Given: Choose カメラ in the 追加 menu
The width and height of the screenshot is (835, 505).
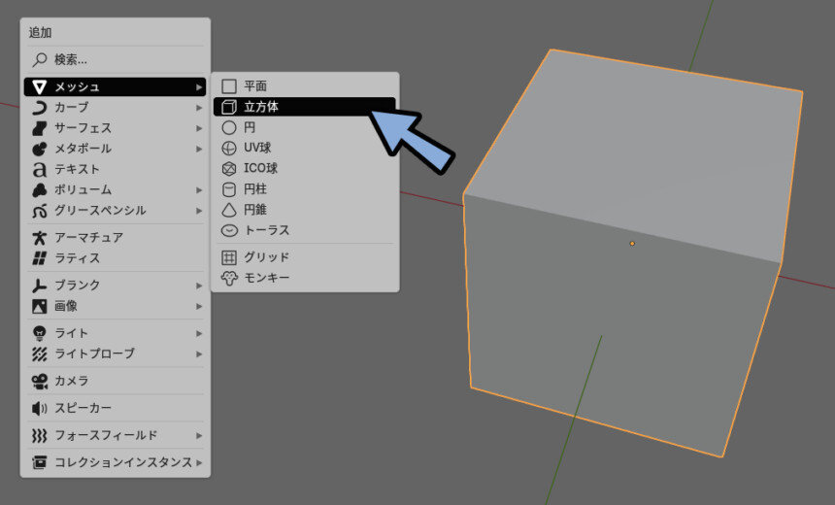Looking at the screenshot, I should (x=115, y=382).
